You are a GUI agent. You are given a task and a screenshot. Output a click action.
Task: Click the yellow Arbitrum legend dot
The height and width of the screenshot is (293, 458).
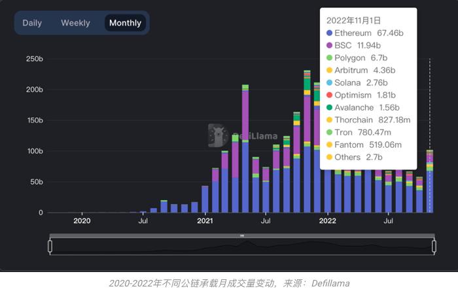pos(328,70)
